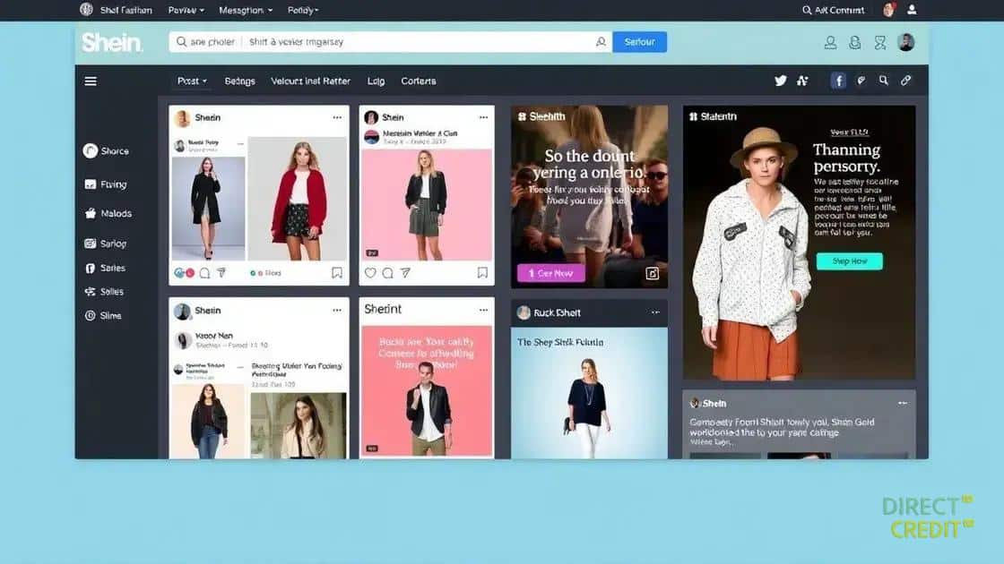Share the pink background post
This screenshot has height=564, width=1004.
(x=405, y=273)
